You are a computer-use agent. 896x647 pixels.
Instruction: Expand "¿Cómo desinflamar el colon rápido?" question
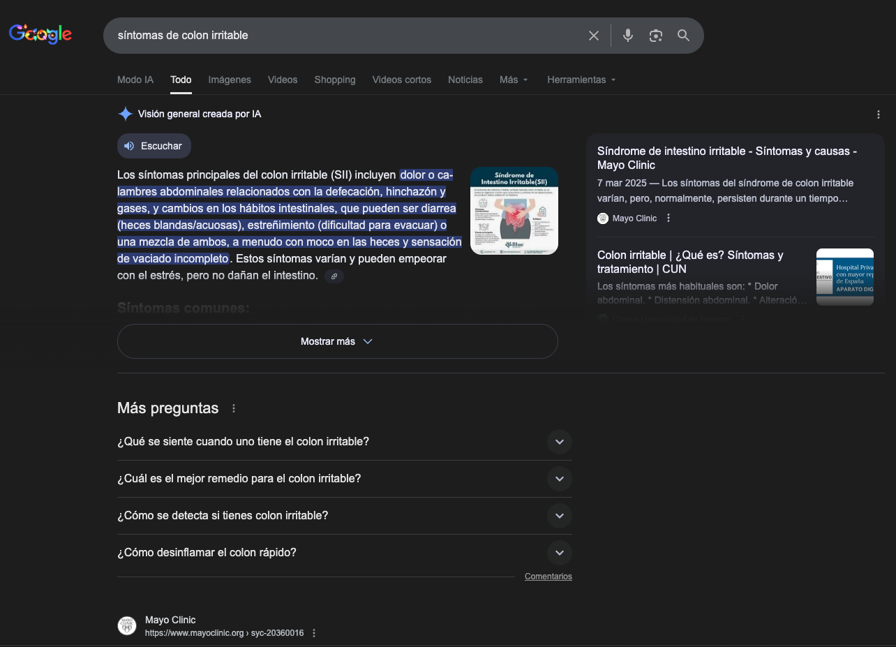559,553
